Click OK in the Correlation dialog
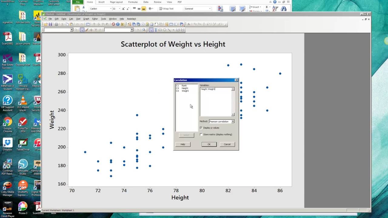Viewport: 388px width, 218px height. tap(209, 144)
